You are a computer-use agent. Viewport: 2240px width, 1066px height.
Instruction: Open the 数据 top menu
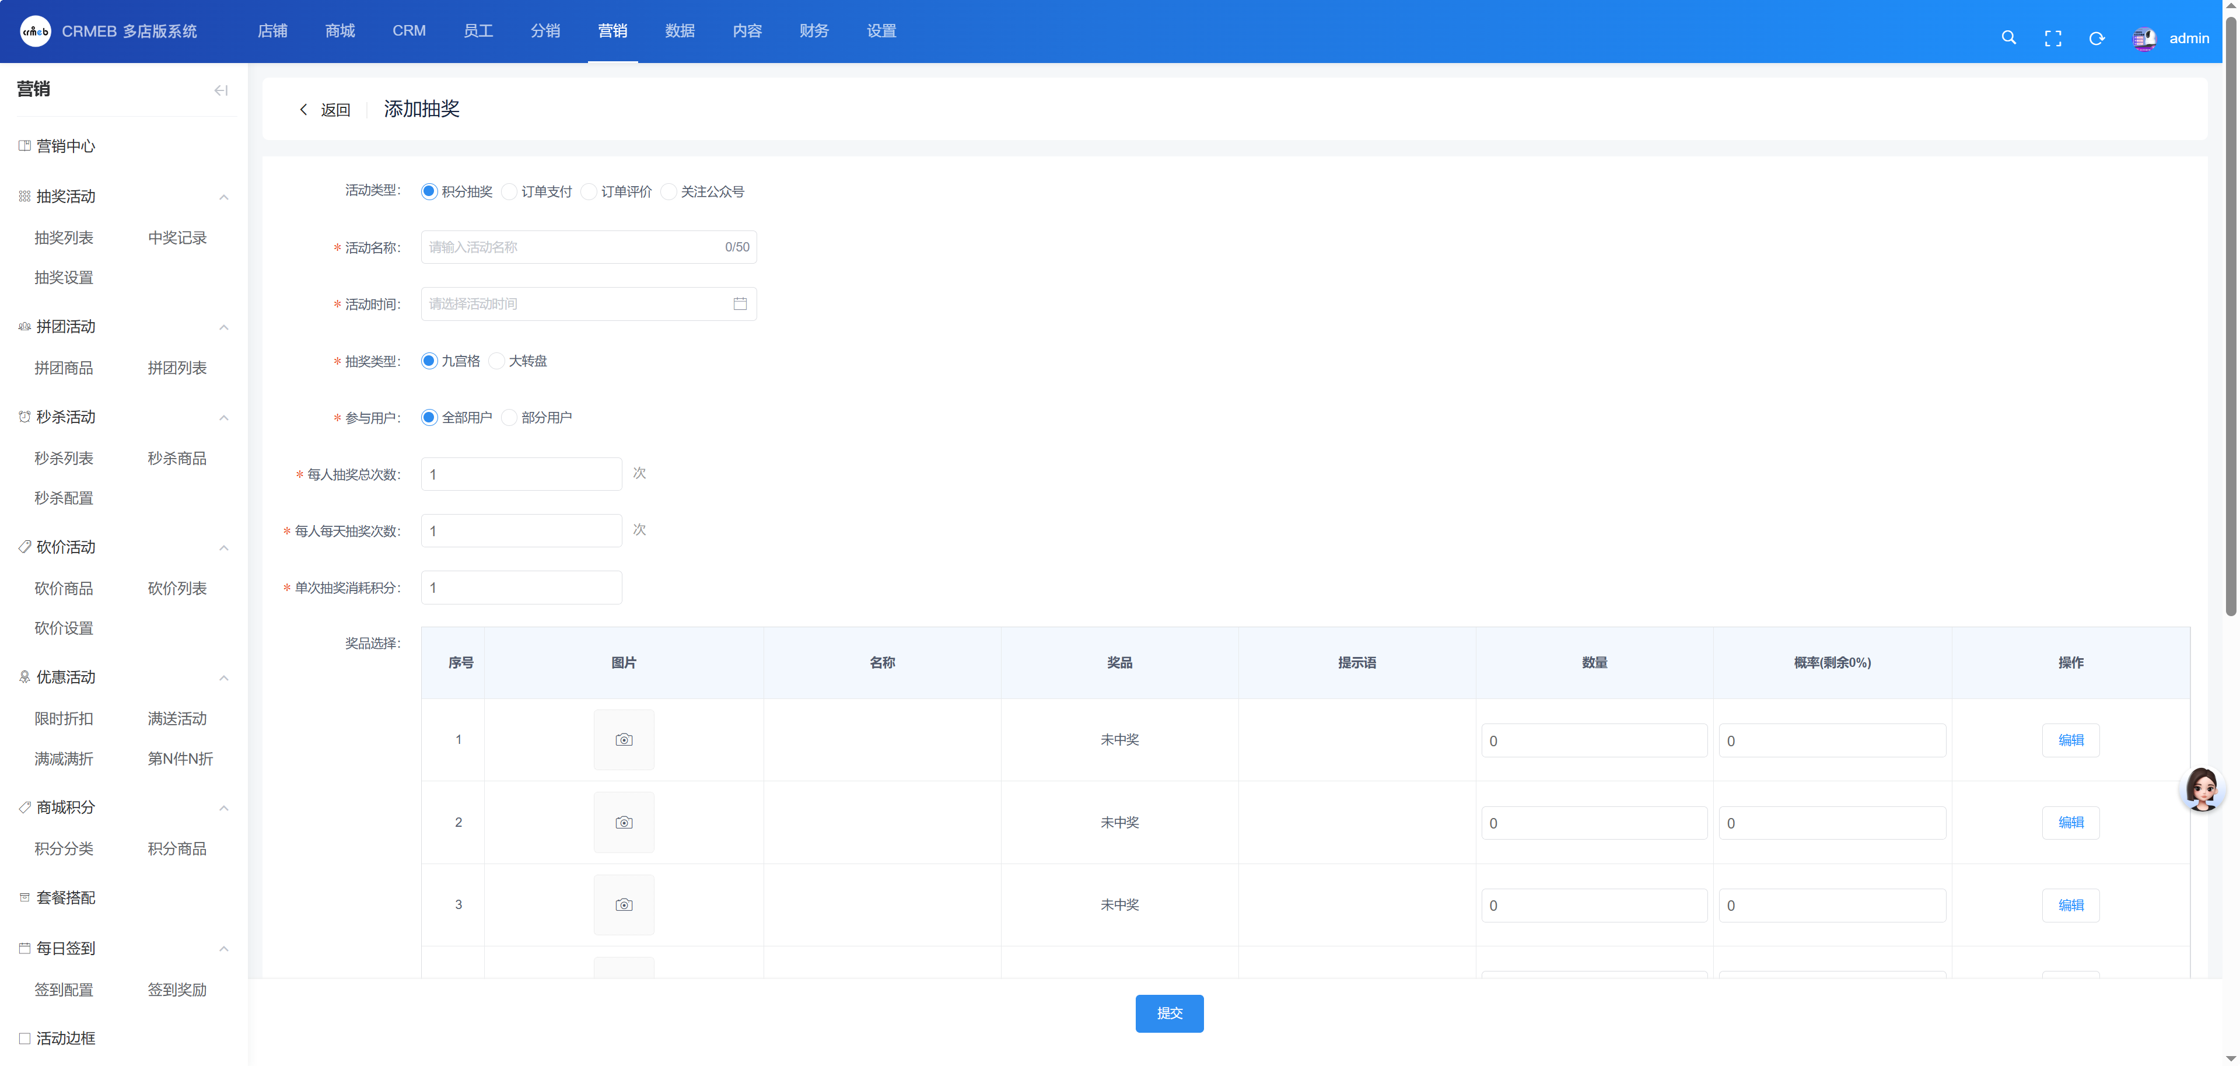(x=680, y=32)
